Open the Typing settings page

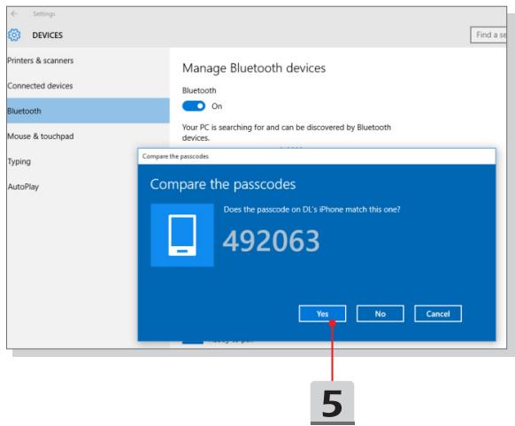[19, 162]
